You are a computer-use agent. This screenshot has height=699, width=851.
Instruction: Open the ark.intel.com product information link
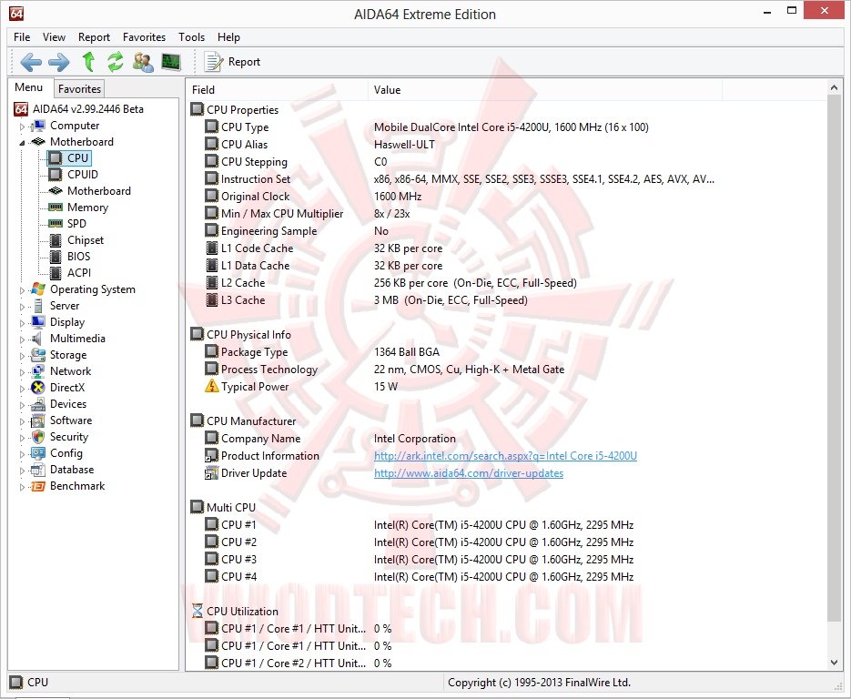pyautogui.click(x=505, y=456)
